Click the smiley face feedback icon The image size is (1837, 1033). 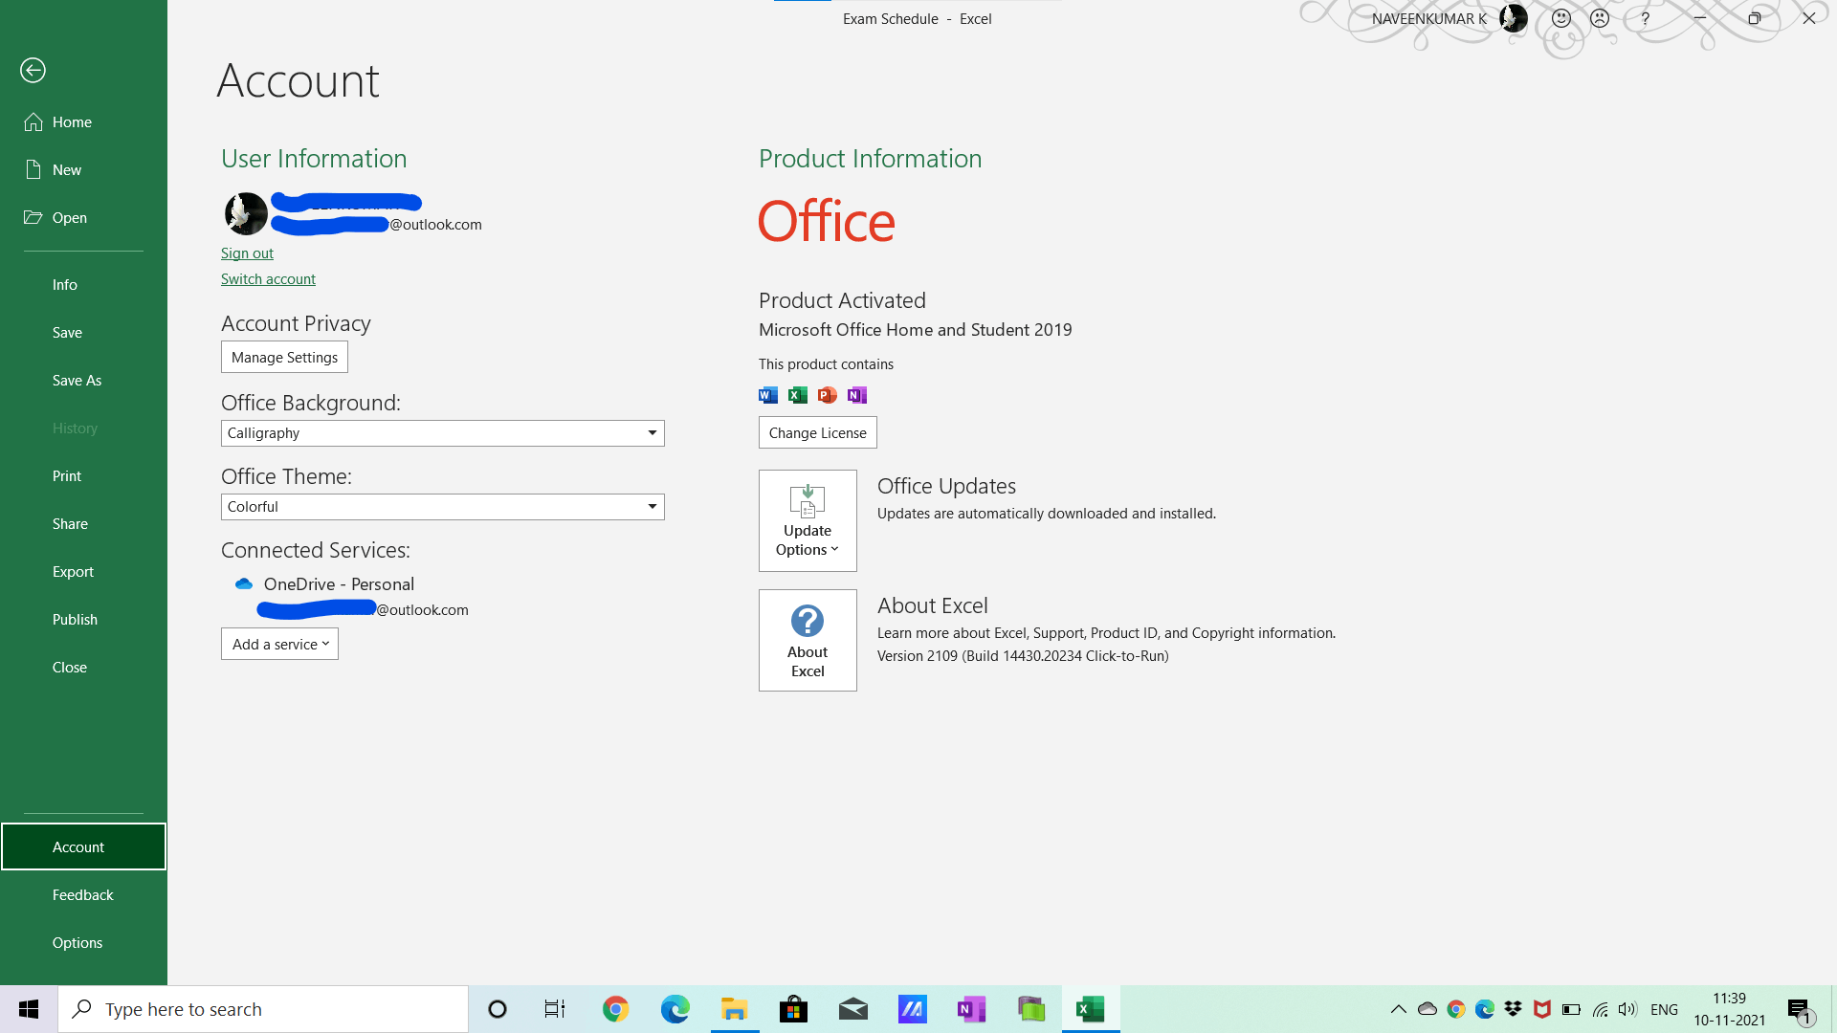[x=1561, y=18]
